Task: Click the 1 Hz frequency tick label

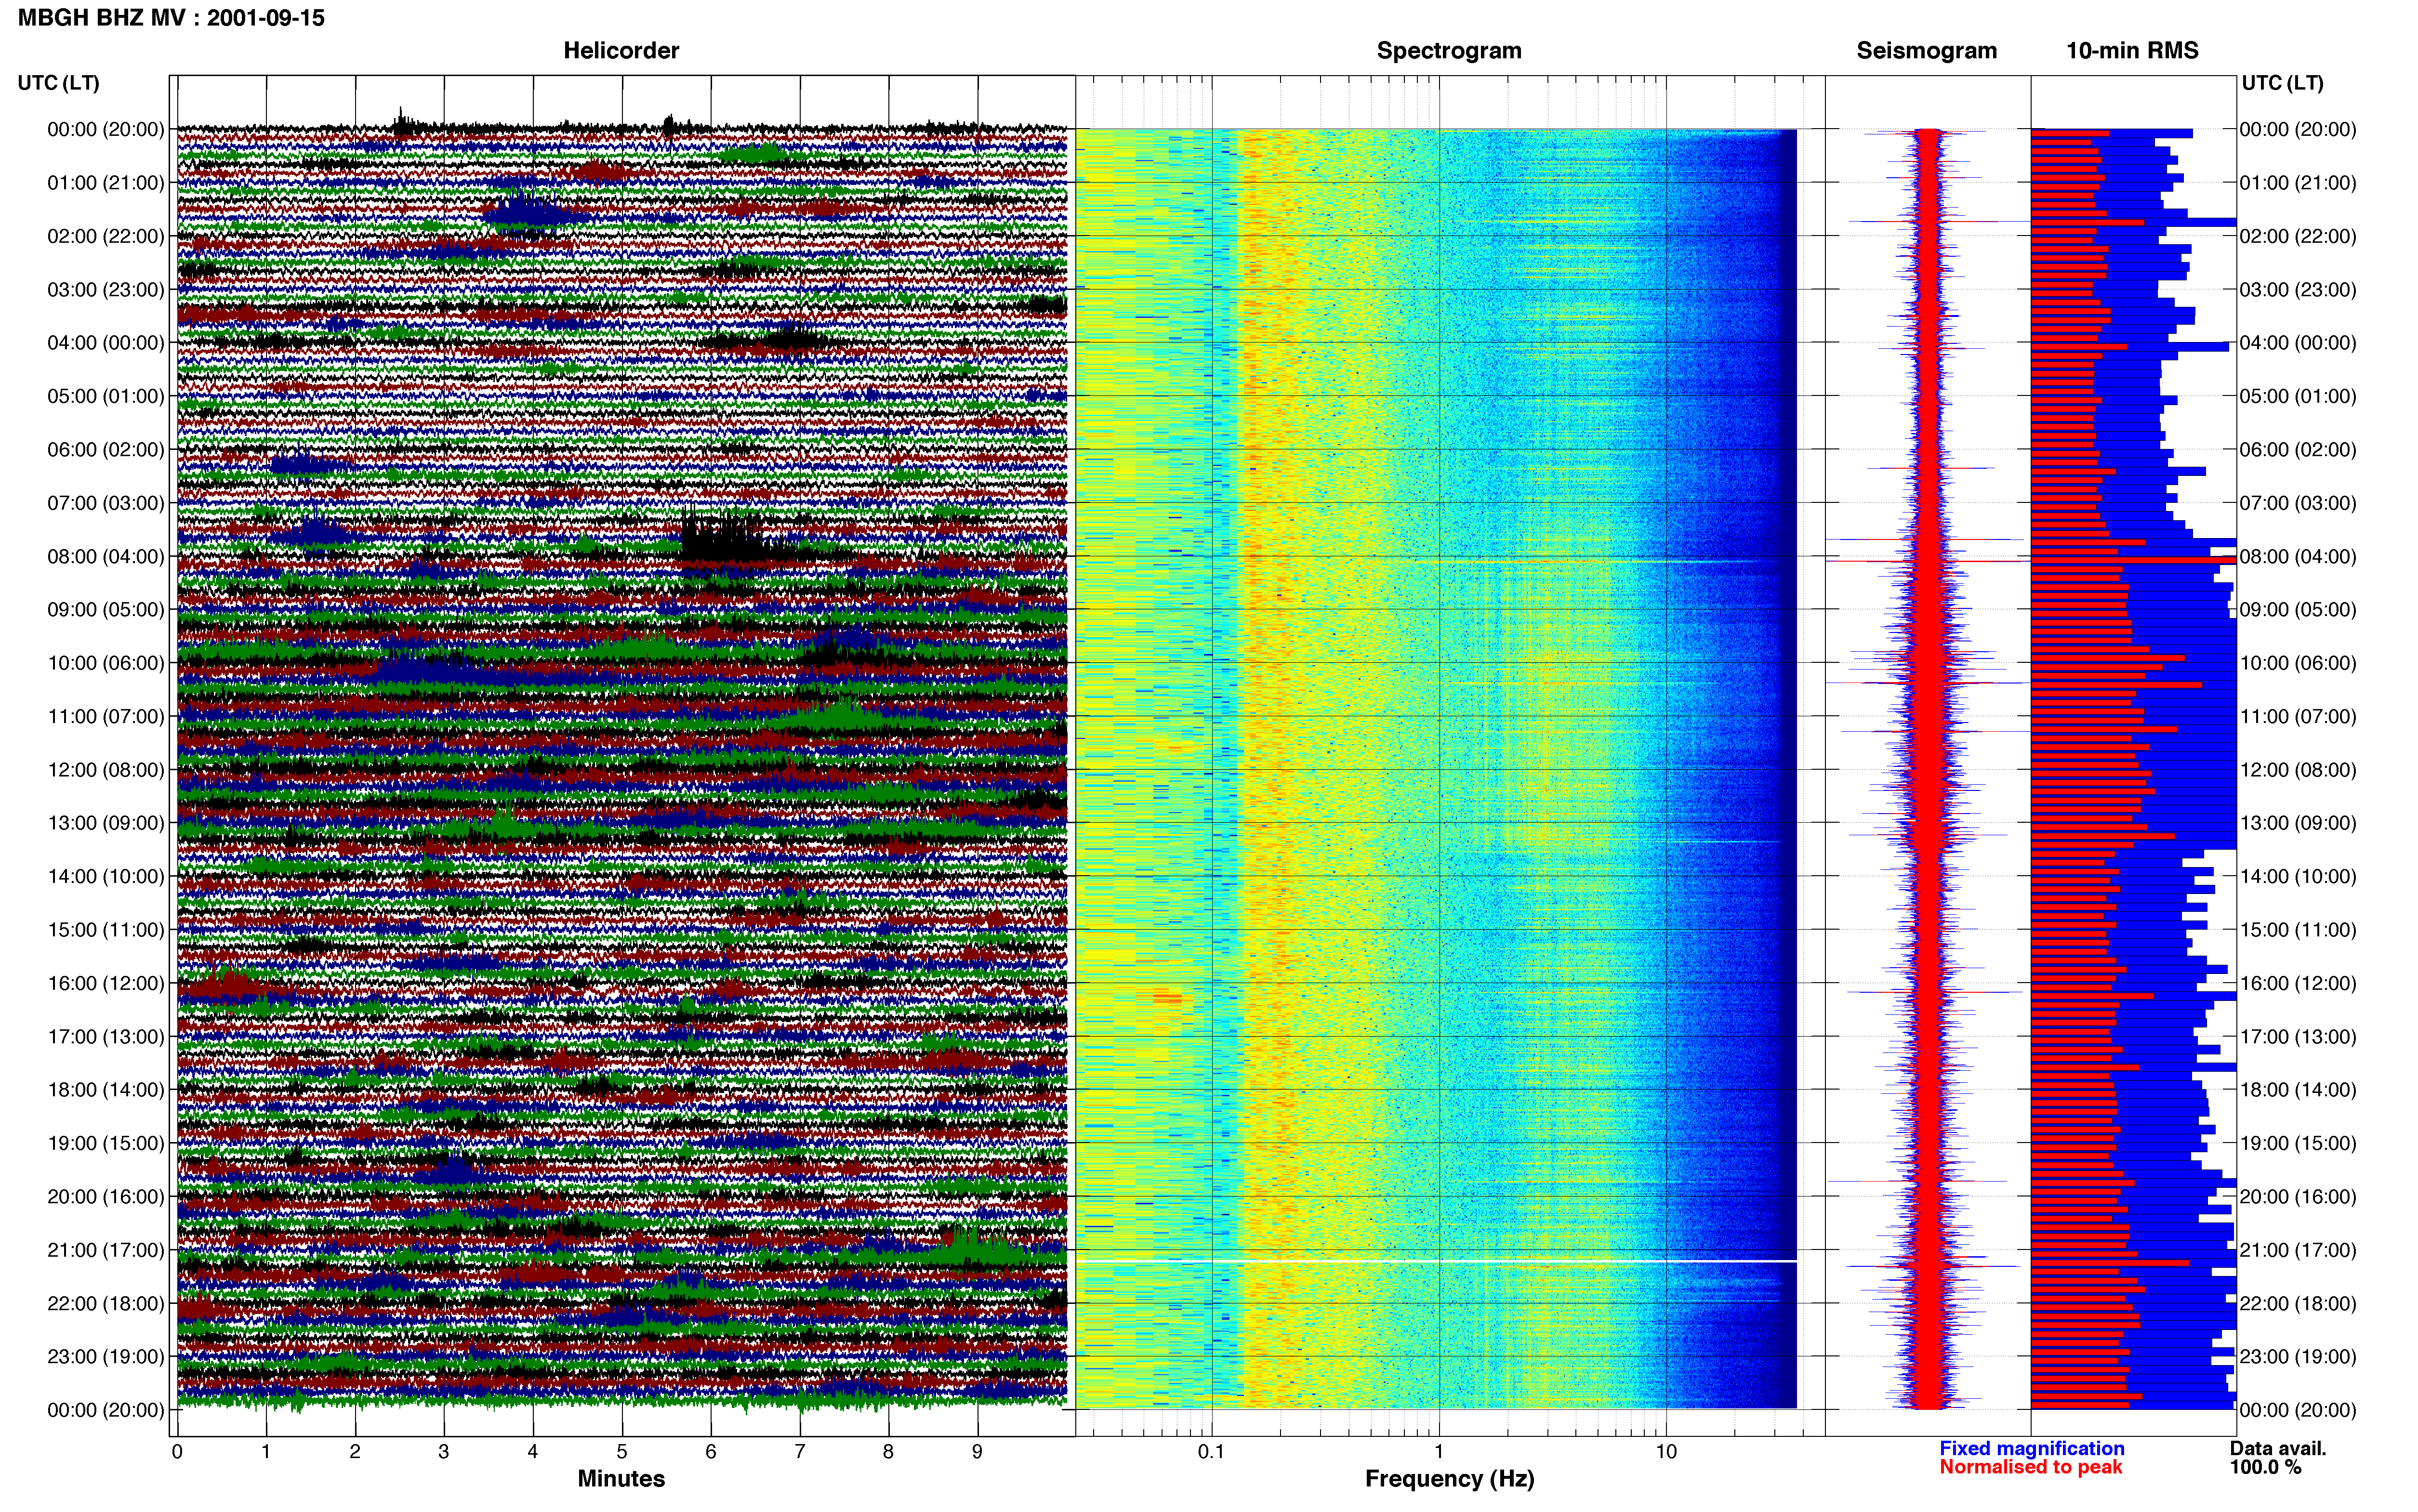Action: click(1439, 1452)
